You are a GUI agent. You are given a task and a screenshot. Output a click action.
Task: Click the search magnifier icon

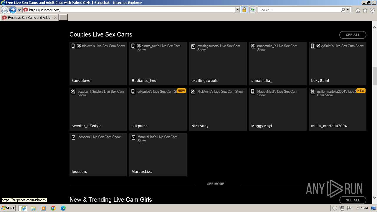(x=343, y=10)
